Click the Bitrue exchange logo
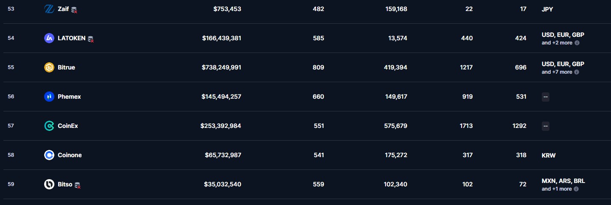 click(x=49, y=67)
